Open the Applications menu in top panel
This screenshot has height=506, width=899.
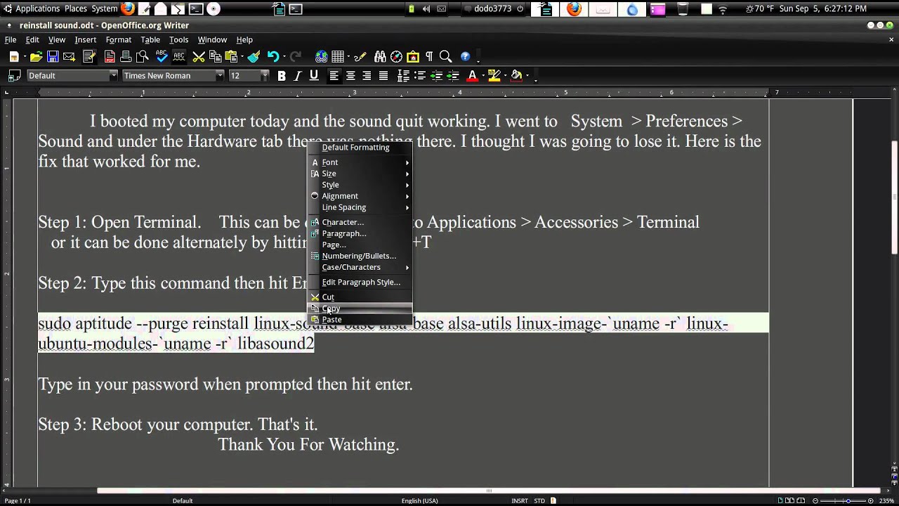pyautogui.click(x=37, y=8)
